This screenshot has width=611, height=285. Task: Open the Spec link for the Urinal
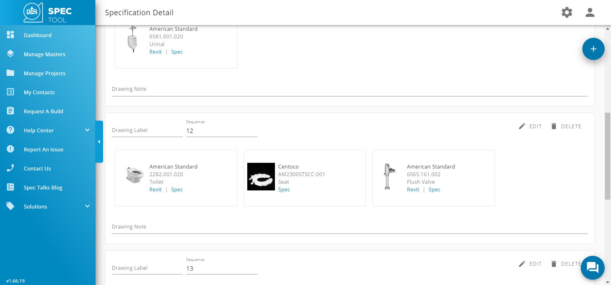click(x=177, y=52)
